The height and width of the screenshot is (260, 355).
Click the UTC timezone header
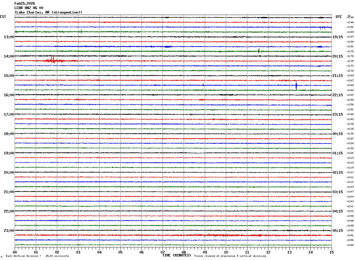[x=339, y=17]
